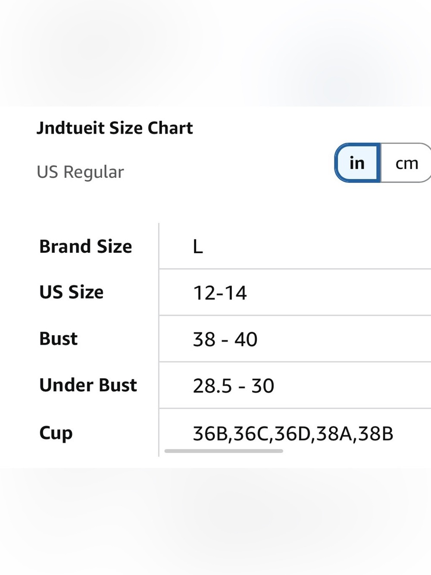Click the blurred area below the size chart
The height and width of the screenshot is (575, 431).
(x=215, y=522)
